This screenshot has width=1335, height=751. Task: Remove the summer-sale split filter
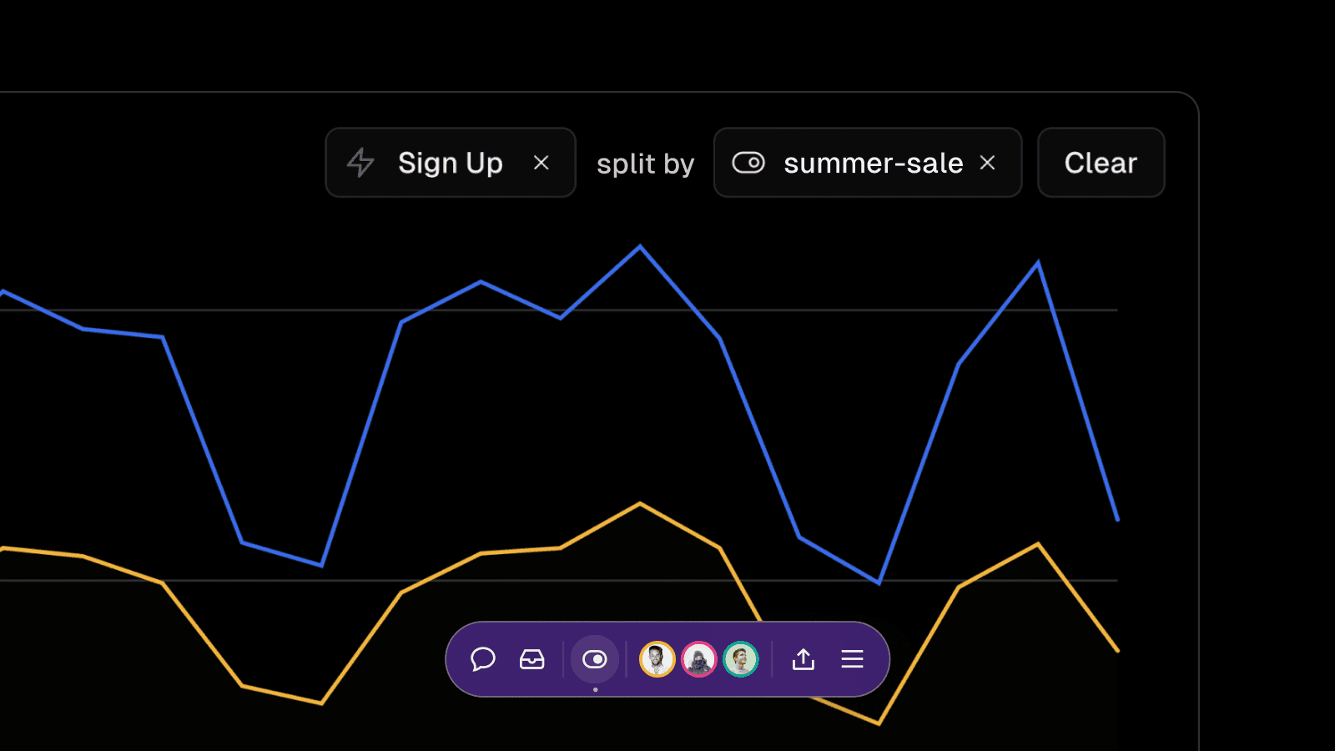988,163
